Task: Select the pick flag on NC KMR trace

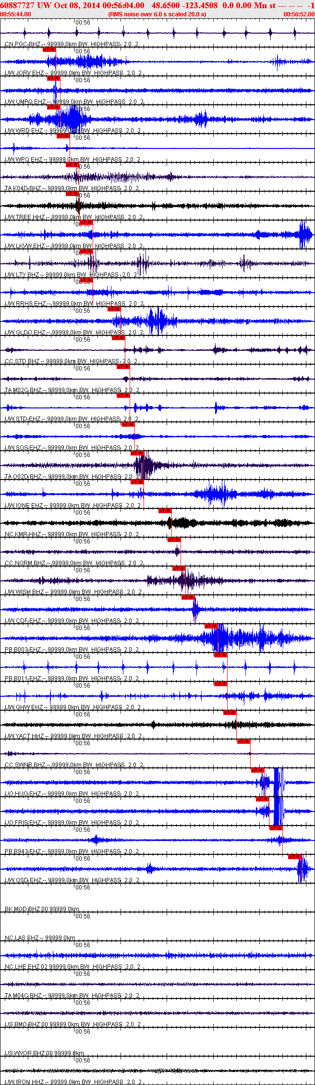Action: point(165,511)
